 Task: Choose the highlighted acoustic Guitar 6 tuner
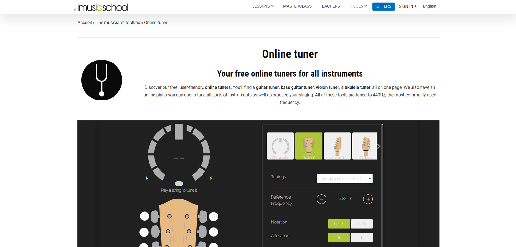[x=309, y=146]
